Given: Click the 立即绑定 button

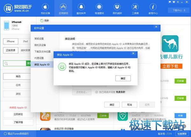Looking at the screenshot, I should 18,114.
